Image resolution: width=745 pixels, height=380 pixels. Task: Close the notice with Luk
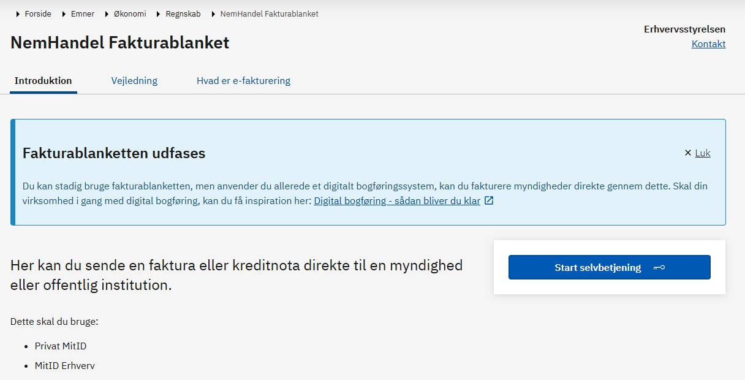tap(703, 153)
